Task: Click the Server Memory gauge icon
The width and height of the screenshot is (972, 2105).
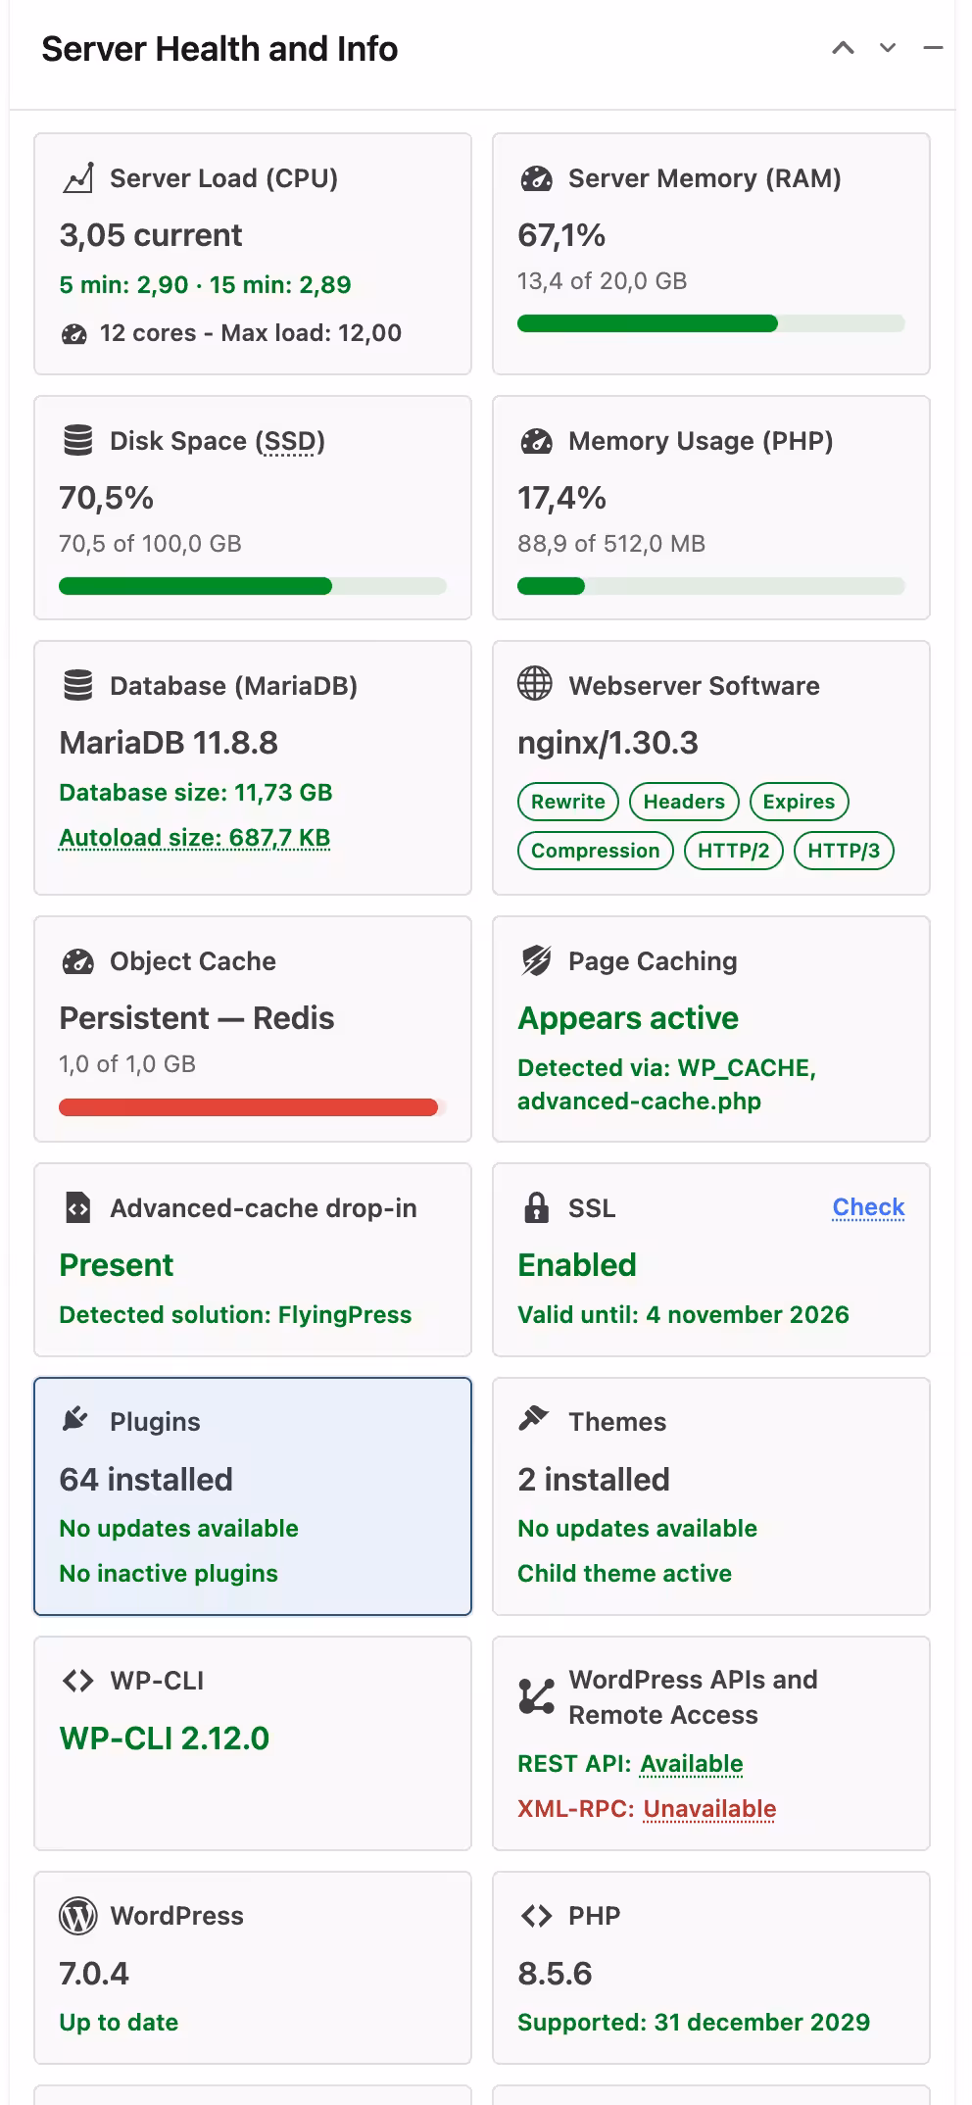Action: click(536, 178)
